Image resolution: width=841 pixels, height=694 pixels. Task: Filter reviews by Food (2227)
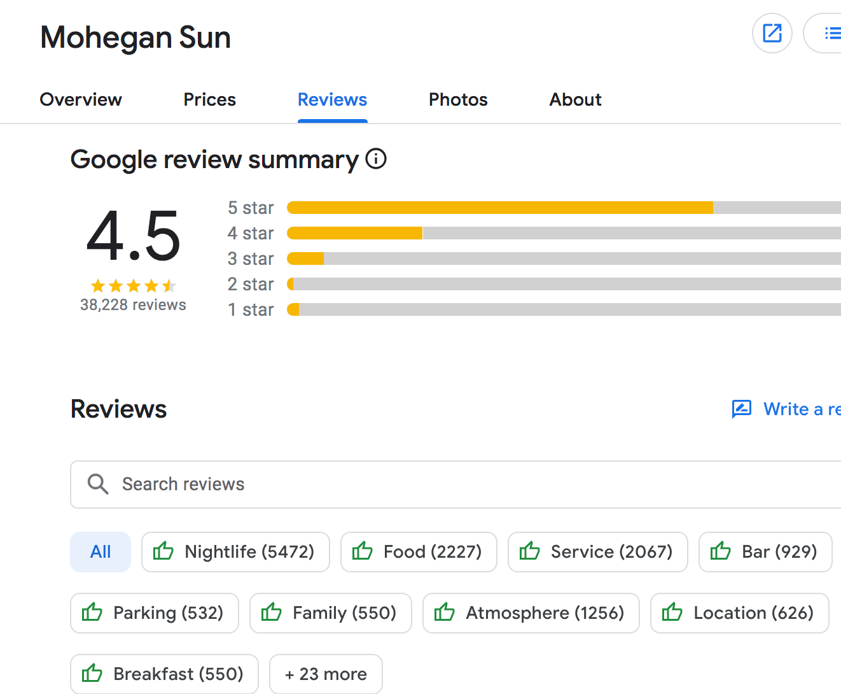[419, 552]
